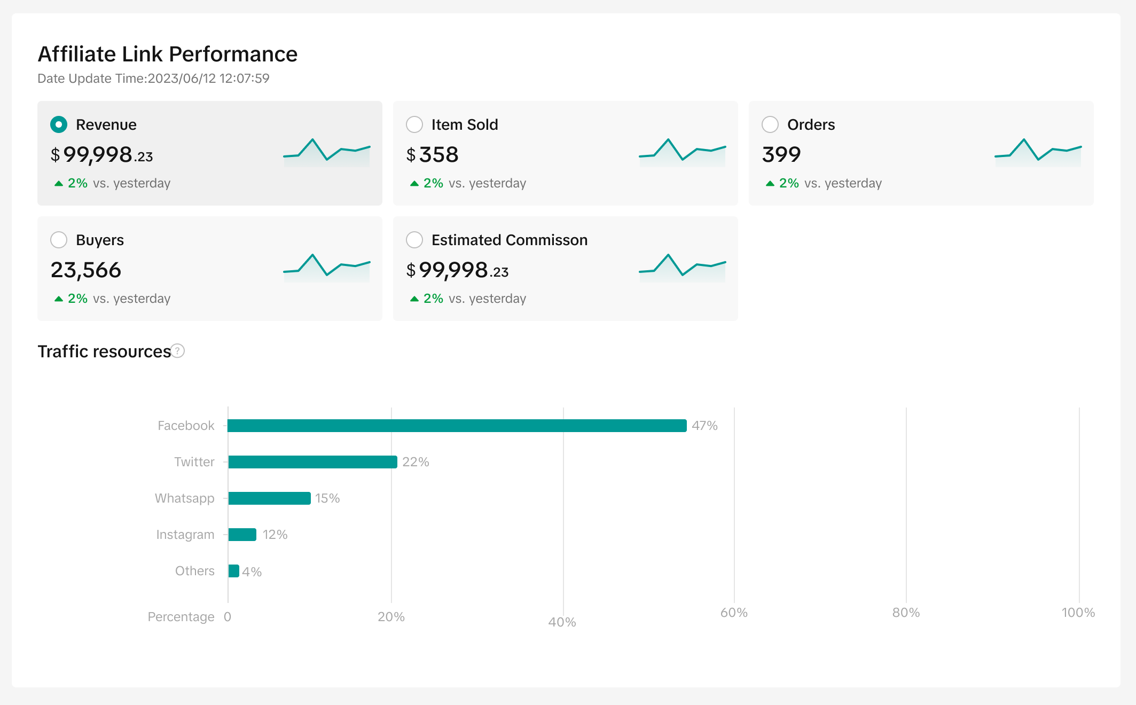The width and height of the screenshot is (1136, 705).
Task: Click the Affiliate Link Performance title
Action: point(167,54)
